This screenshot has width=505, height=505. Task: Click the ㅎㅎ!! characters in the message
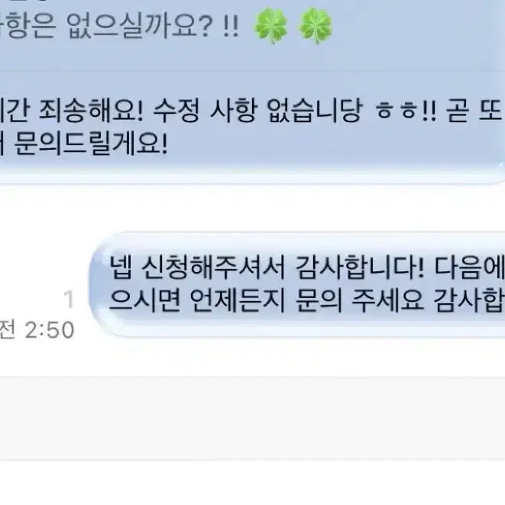[406, 111]
